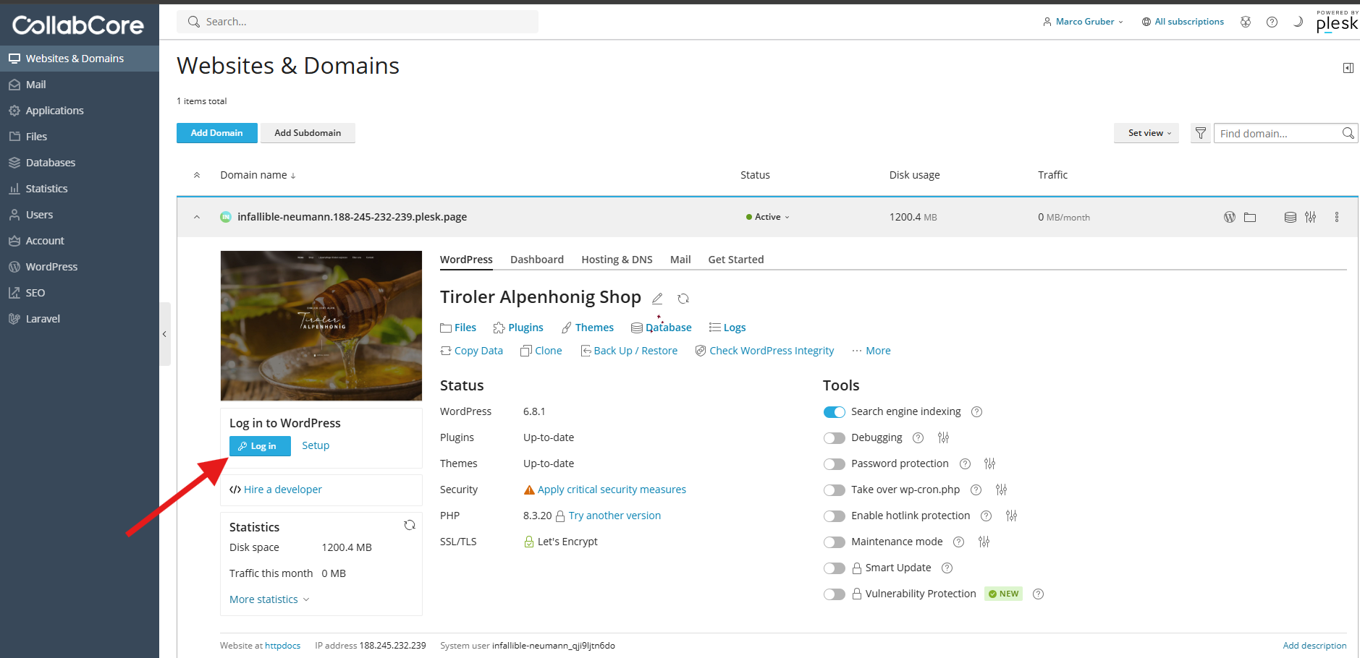Open Debugging settings sliders icon
This screenshot has height=658, width=1360.
pos(943,437)
